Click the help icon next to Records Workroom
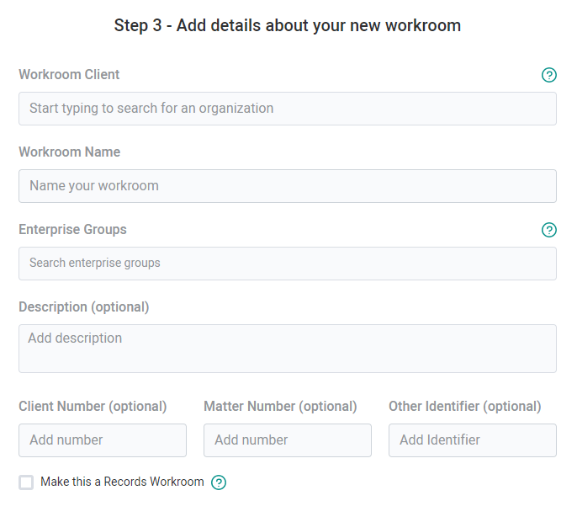Screen dimensions: 577x517 (219, 482)
